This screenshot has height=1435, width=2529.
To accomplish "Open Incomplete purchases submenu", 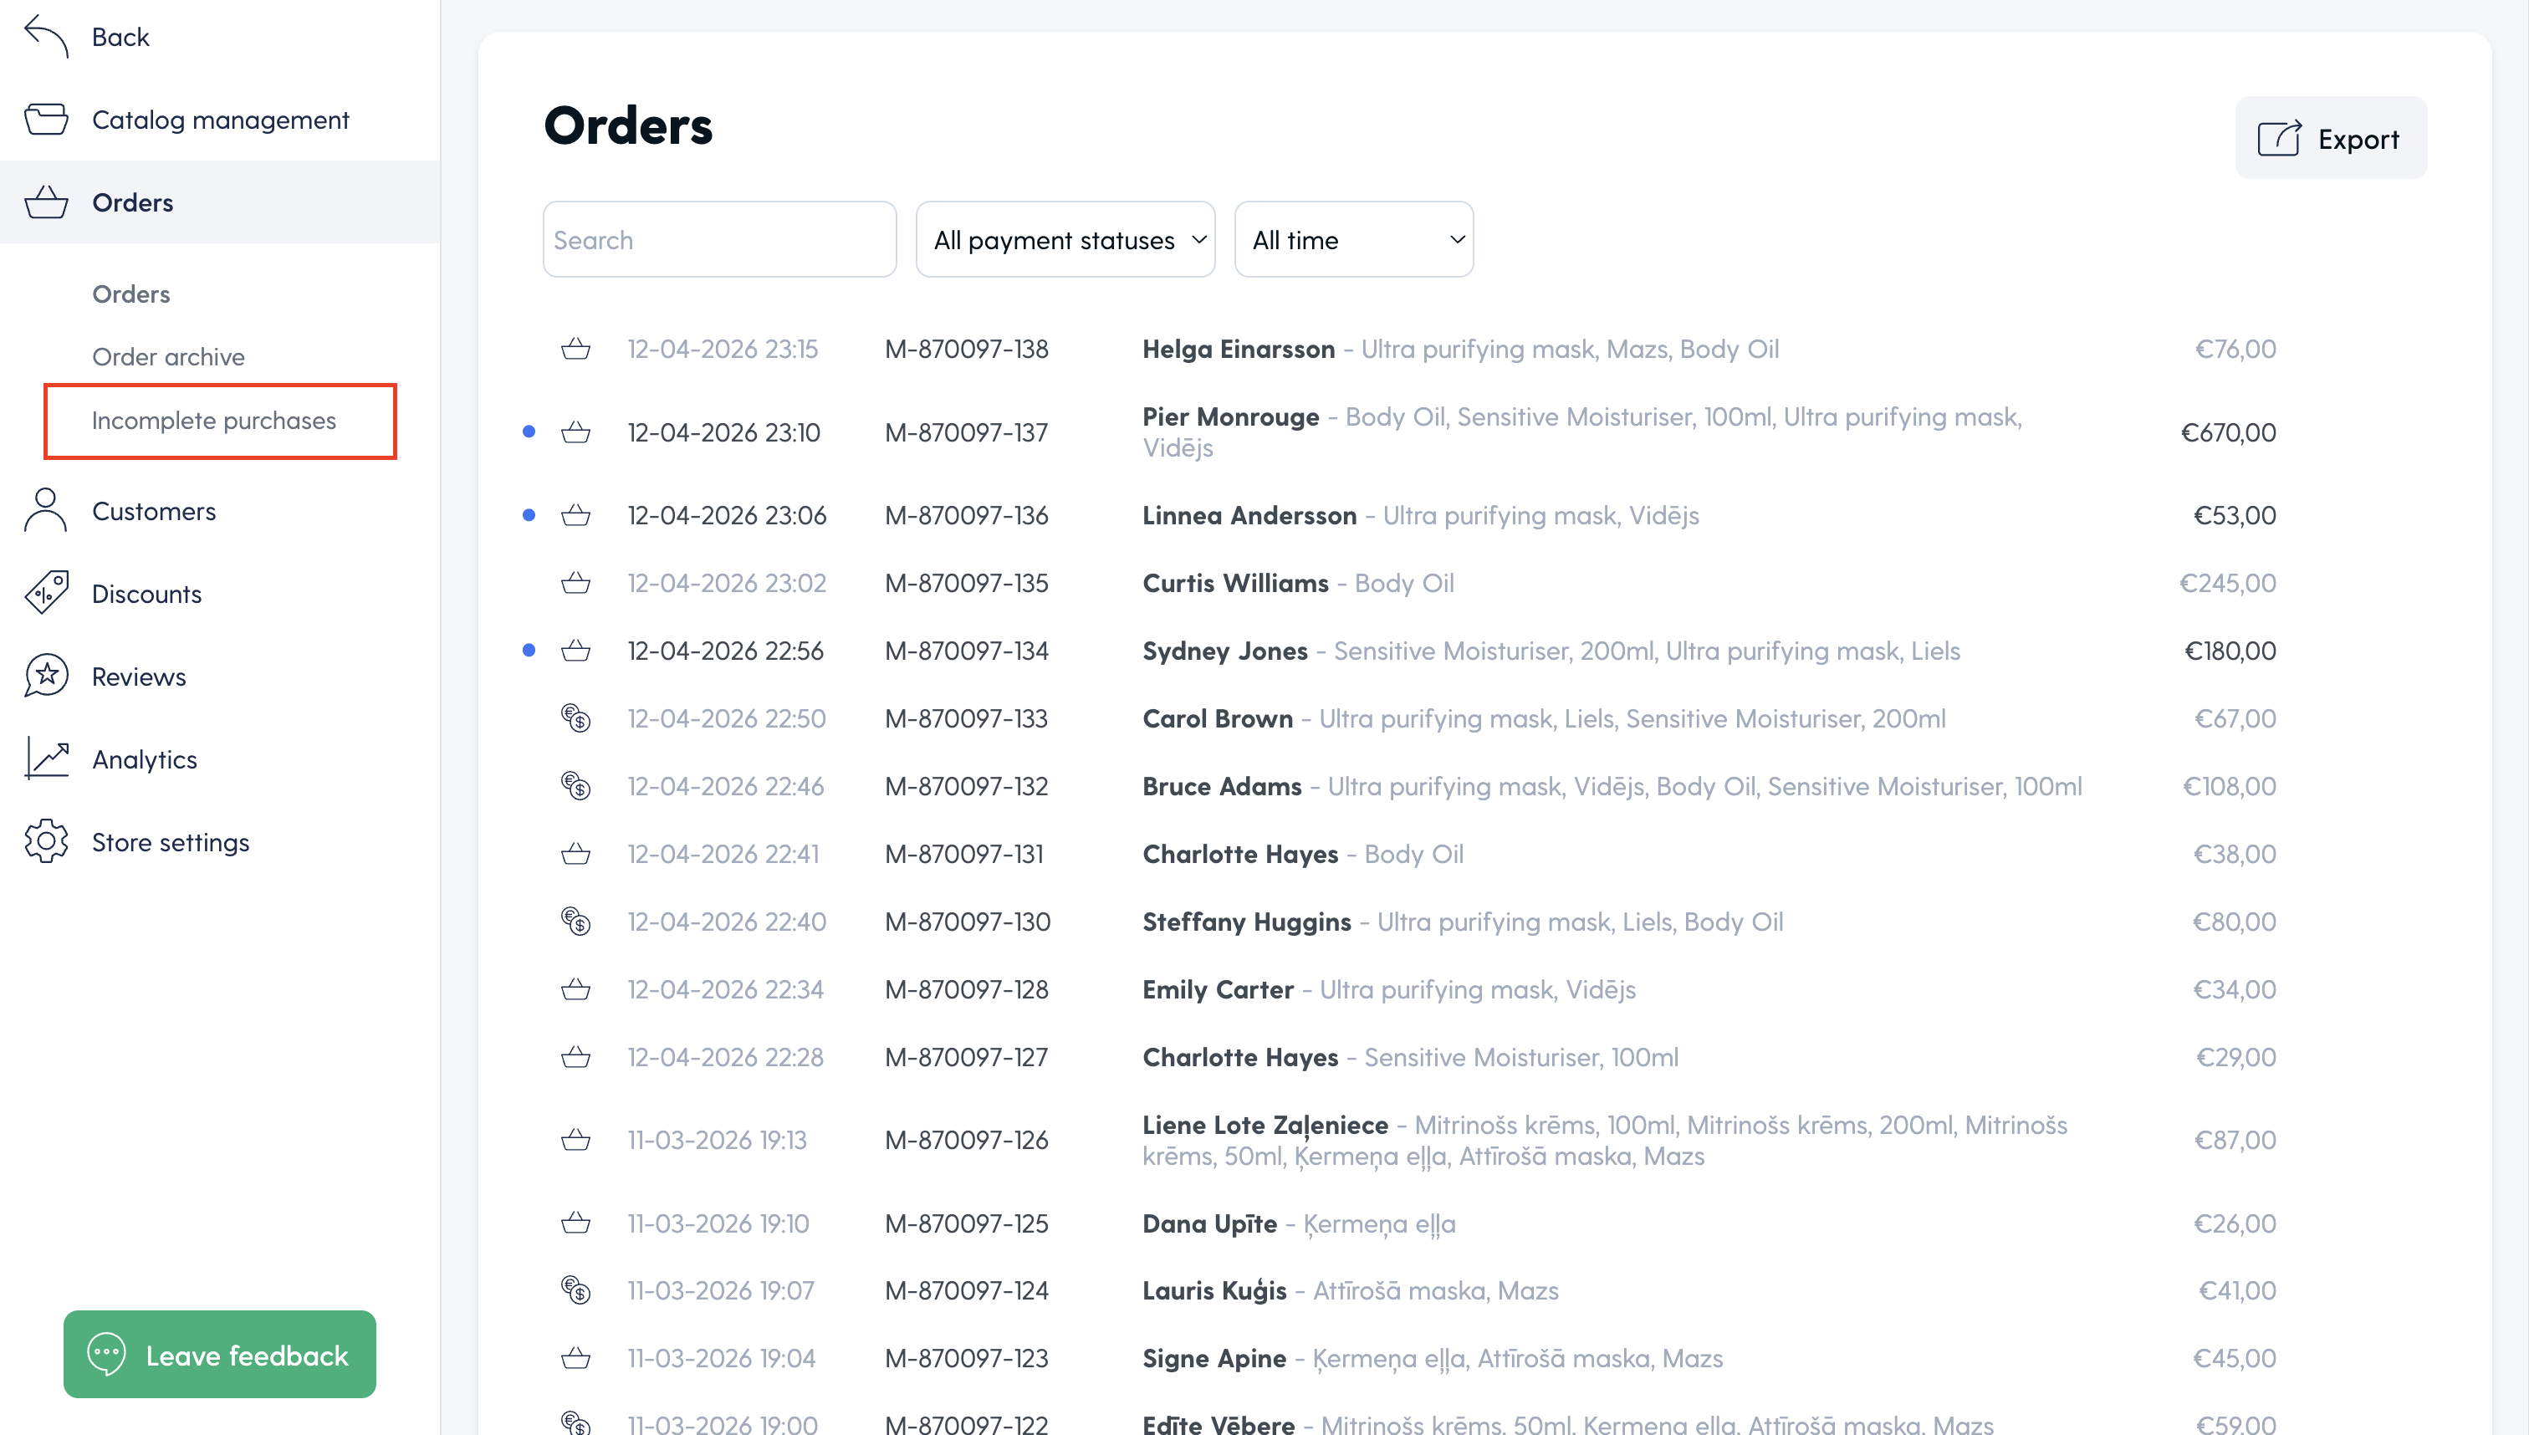I will pos(214,420).
